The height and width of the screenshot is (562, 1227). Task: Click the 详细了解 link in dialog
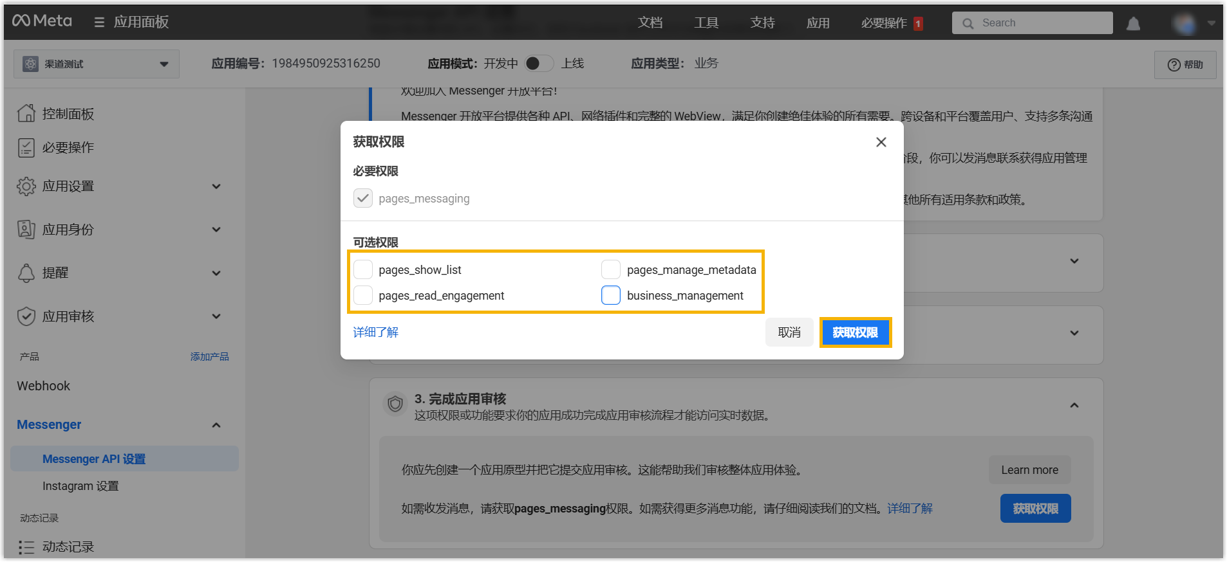click(375, 332)
